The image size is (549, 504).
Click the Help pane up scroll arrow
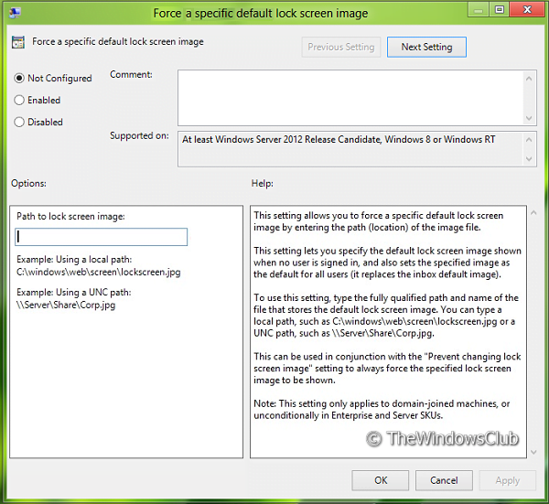tap(533, 212)
